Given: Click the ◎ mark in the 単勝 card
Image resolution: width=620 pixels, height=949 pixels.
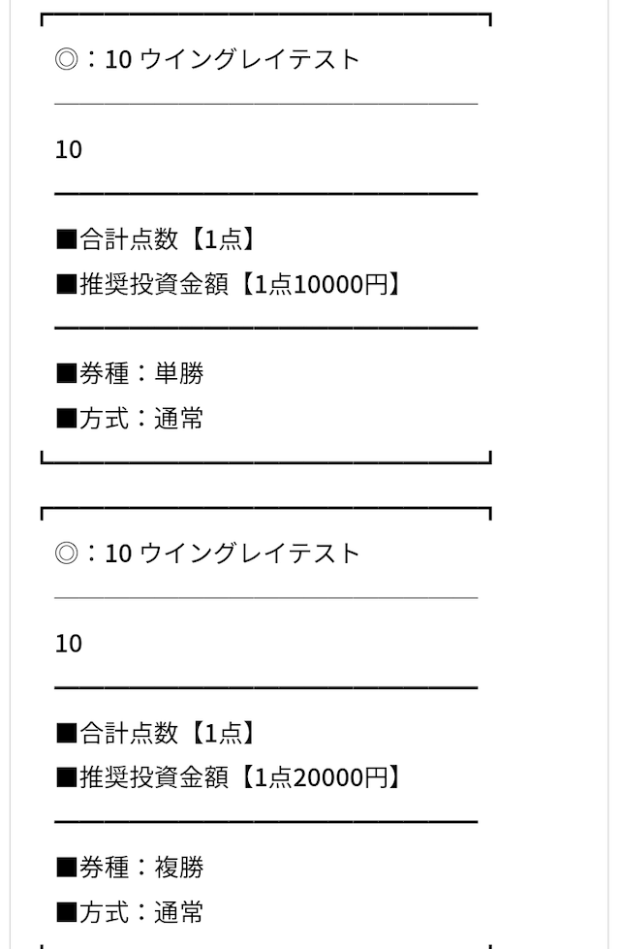Looking at the screenshot, I should point(66,60).
